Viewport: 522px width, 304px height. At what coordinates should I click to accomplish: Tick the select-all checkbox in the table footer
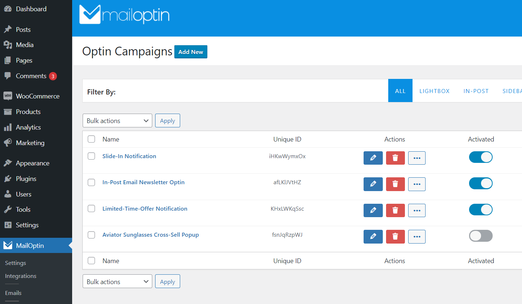click(91, 261)
